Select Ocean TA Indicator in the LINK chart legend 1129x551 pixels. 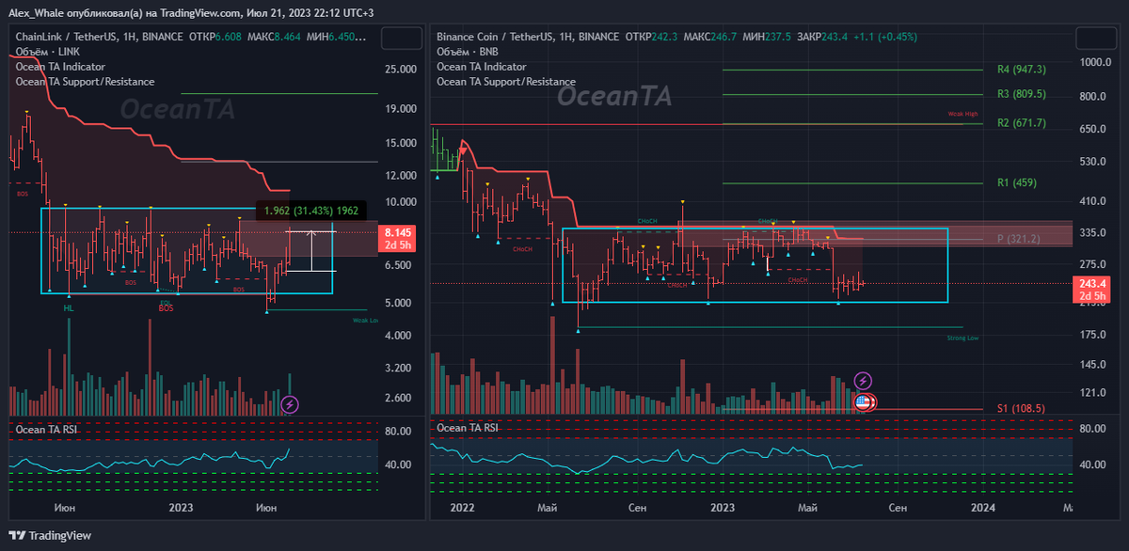60,67
